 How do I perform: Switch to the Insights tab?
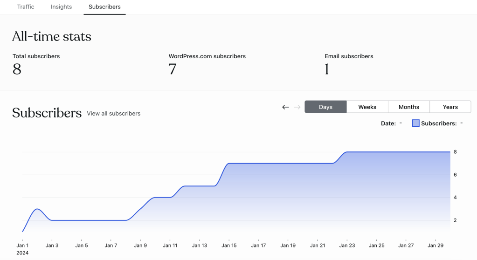click(62, 7)
